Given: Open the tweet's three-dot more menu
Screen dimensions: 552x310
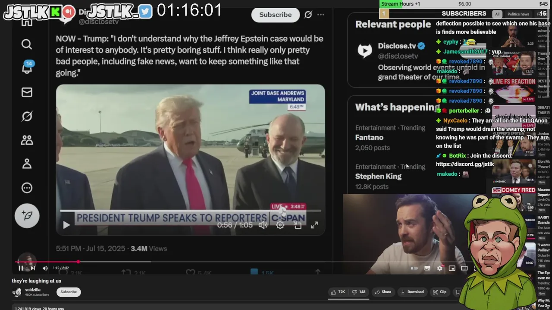Looking at the screenshot, I should tap(321, 15).
